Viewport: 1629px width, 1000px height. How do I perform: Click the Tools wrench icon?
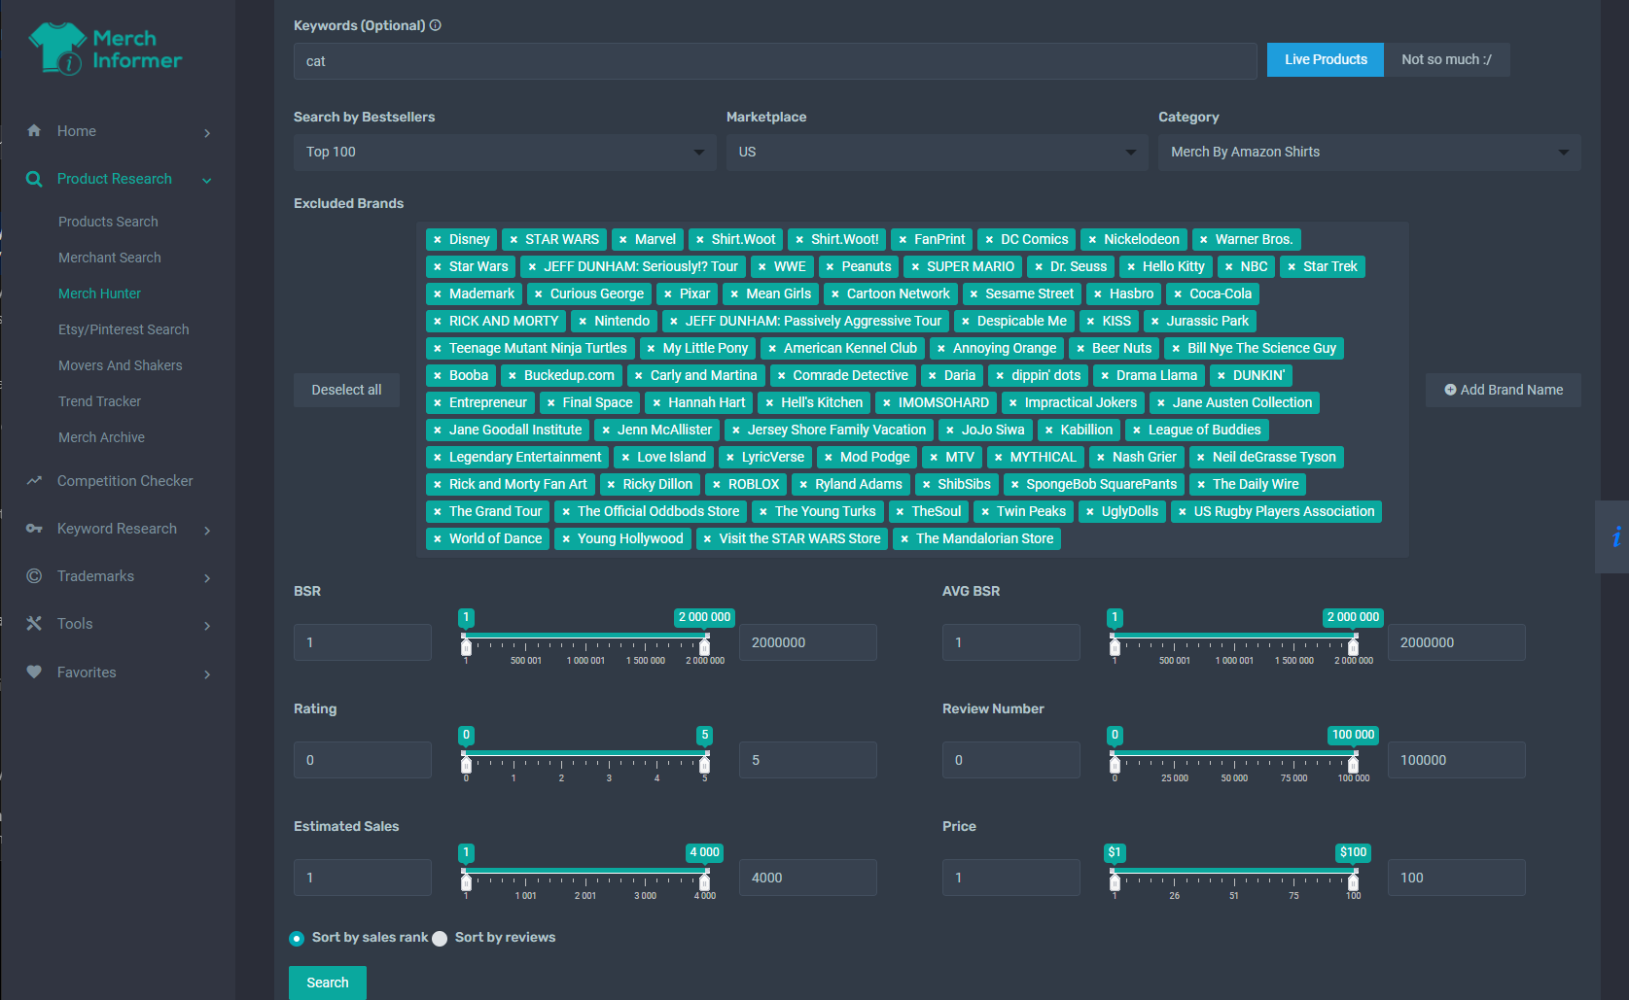[34, 624]
